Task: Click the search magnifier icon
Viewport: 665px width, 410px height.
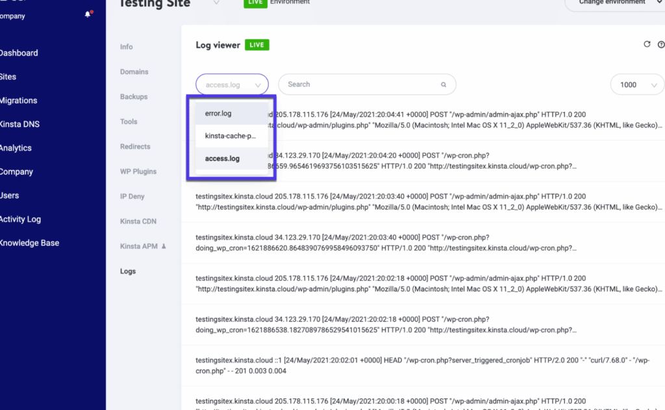Action: (444, 84)
